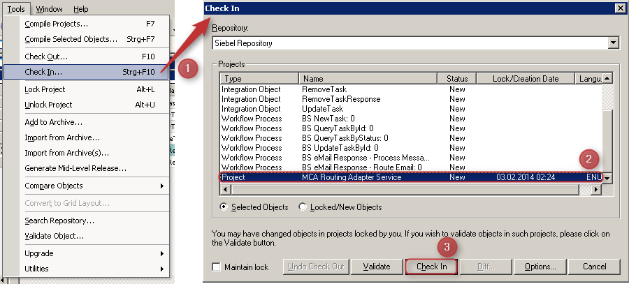629x284 pixels.
Task: Select Check Out... menu entry
Action: [x=86, y=57]
